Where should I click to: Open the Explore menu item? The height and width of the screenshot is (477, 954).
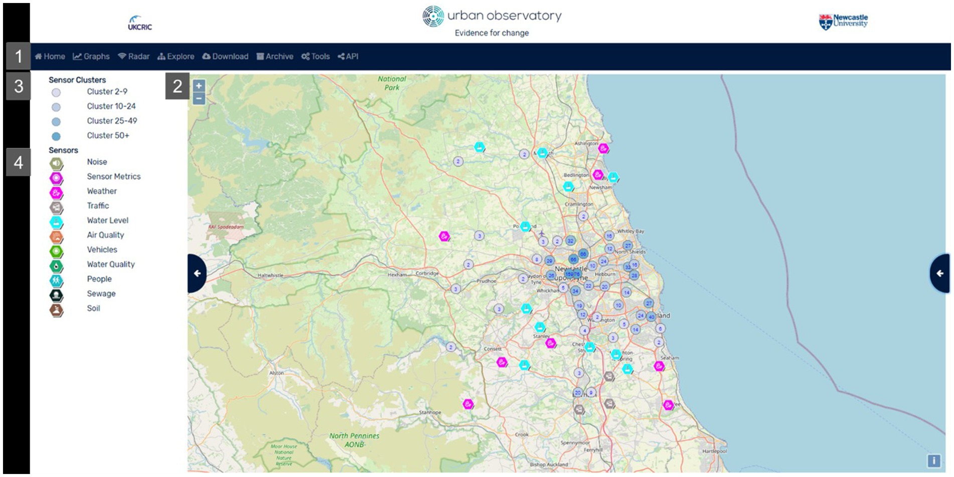click(x=176, y=57)
